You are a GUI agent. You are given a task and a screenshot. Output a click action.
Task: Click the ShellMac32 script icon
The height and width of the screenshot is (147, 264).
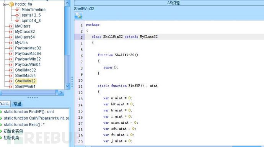pos(11,70)
